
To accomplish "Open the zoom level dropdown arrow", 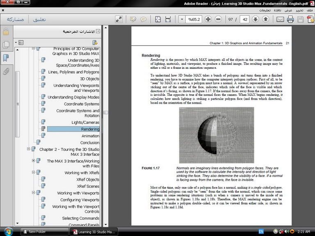I will [x=182, y=20].
